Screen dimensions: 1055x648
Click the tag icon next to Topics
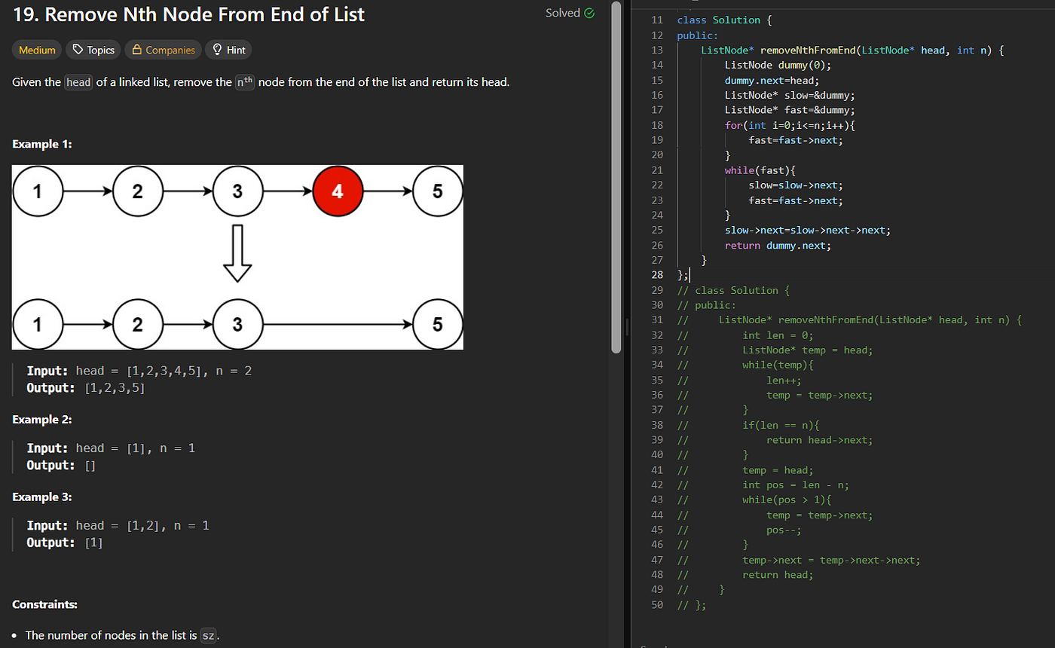(x=78, y=50)
